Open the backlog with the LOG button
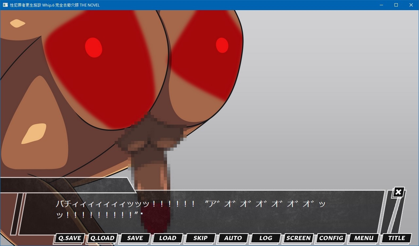The image size is (419, 246). (x=266, y=238)
